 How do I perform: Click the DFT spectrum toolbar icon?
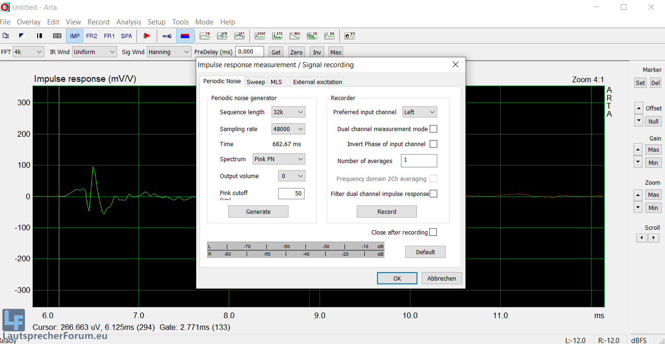(x=240, y=36)
